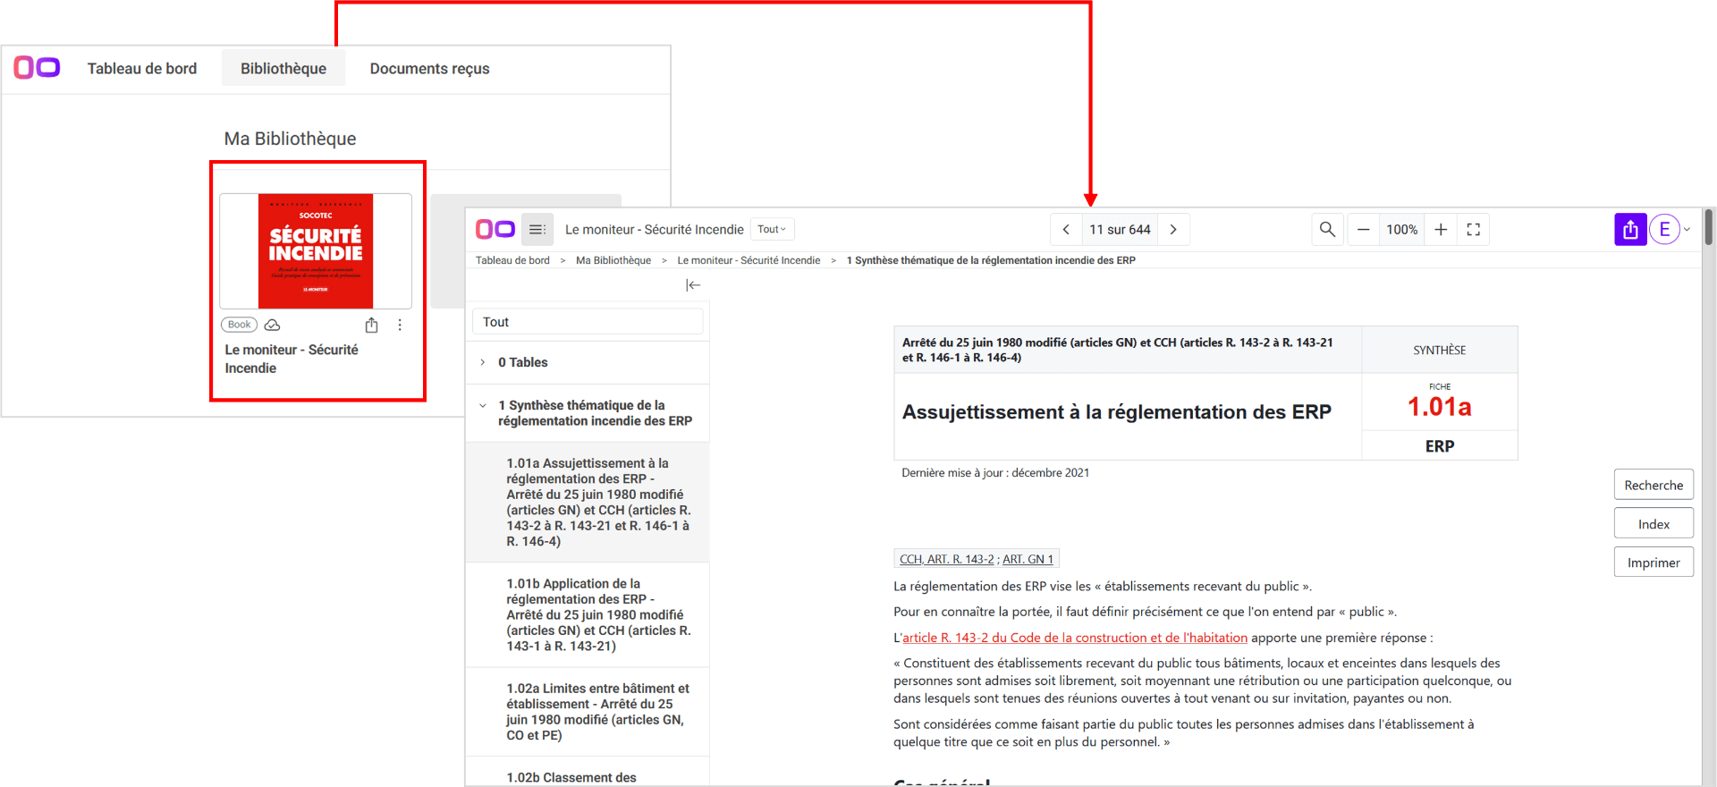The width and height of the screenshot is (1717, 787).
Task: Click the SYNTHÈSE label in header table
Action: click(x=1439, y=351)
